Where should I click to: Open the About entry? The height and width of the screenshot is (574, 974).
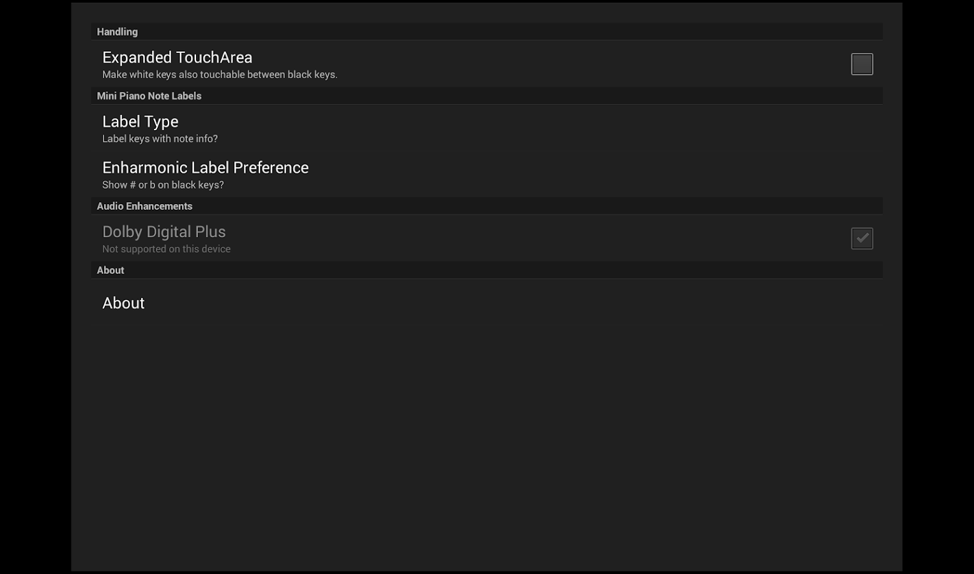(123, 303)
